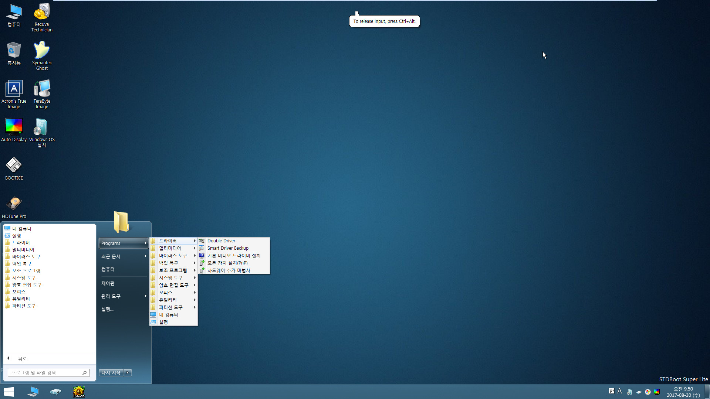Select 실행 in Programs submenu
This screenshot has width=710, height=399.
[173, 322]
